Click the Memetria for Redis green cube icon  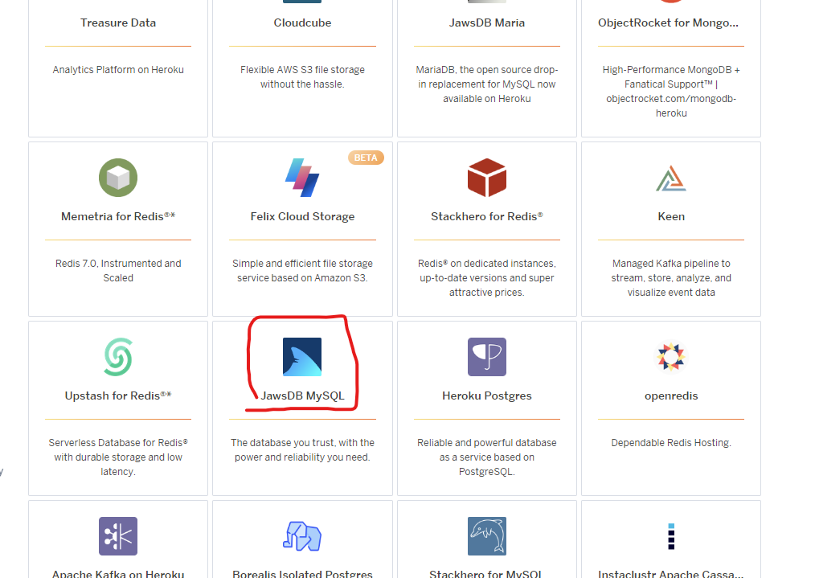pyautogui.click(x=118, y=178)
